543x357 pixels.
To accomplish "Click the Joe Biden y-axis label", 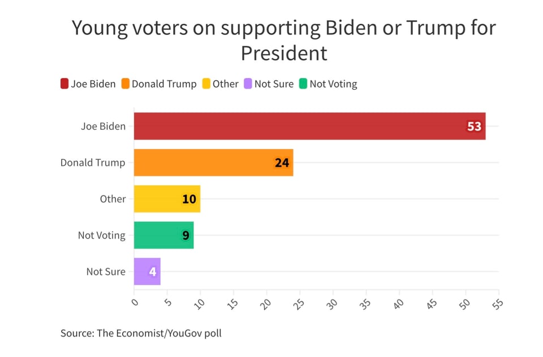I will coord(103,127).
